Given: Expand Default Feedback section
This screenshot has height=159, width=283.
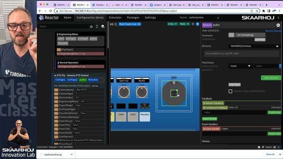Looking at the screenshot, I should pyautogui.click(x=213, y=103).
